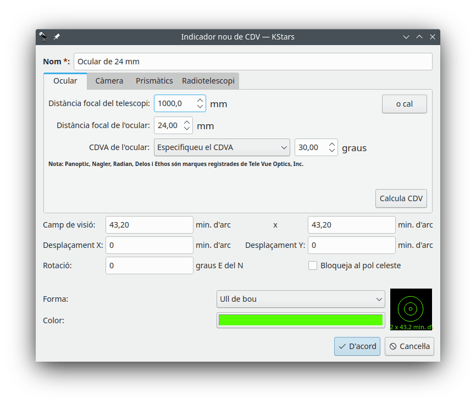Confirm with the D'acord button

[357, 346]
